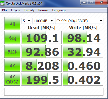108x99 pixels.
Task: Click the CrystalDiskMark title bar icon
Action: (x=2, y=3)
